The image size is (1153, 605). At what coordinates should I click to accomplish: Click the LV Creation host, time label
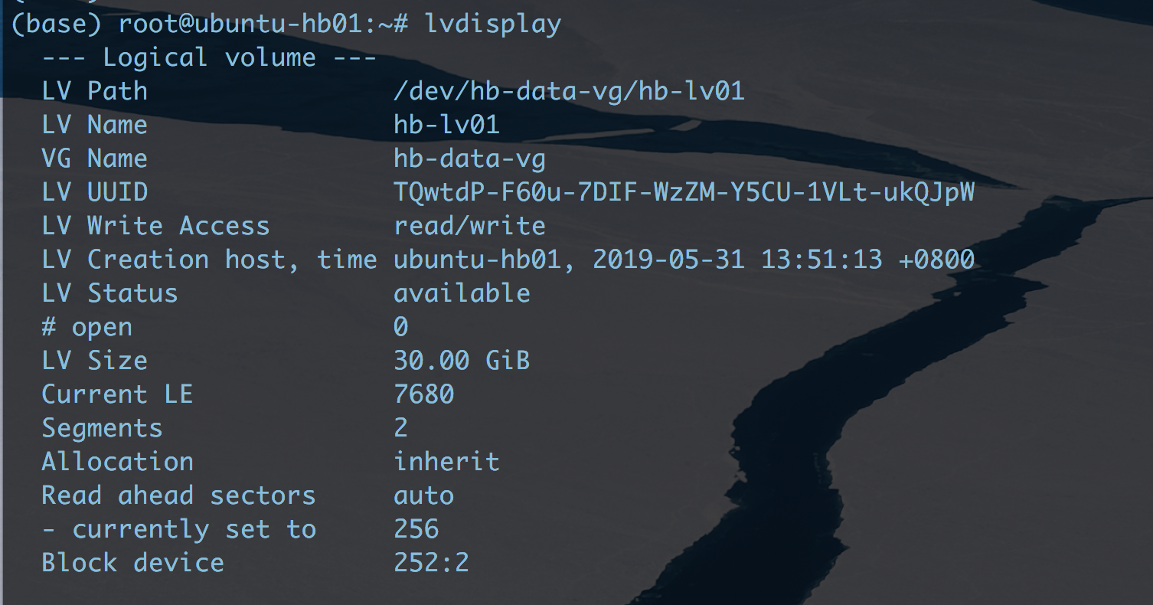(209, 260)
